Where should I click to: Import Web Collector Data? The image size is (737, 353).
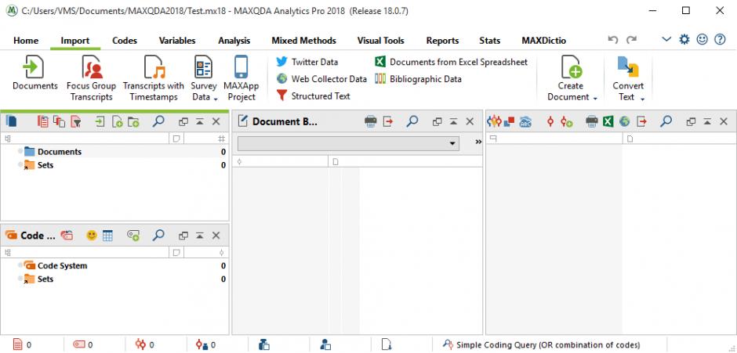(321, 79)
